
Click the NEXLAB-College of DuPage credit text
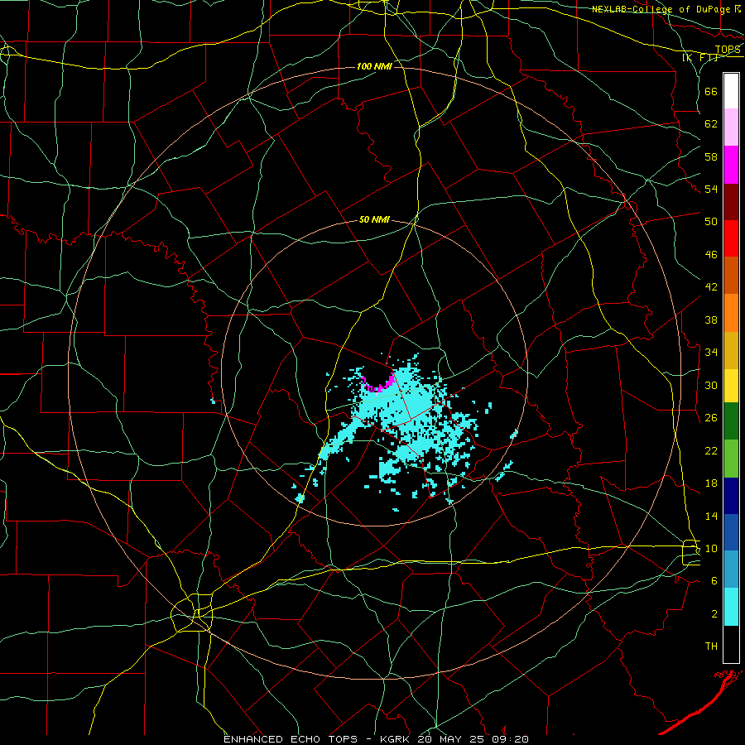click(x=661, y=9)
